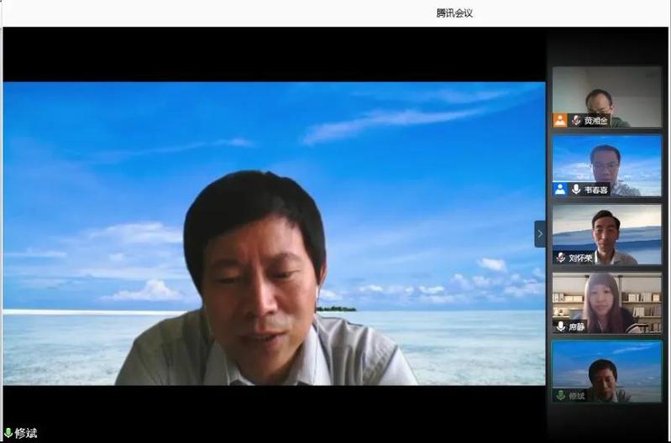671x443 pixels.
Task: Collapse the participant video sidebar with the chevron
Action: (539, 234)
